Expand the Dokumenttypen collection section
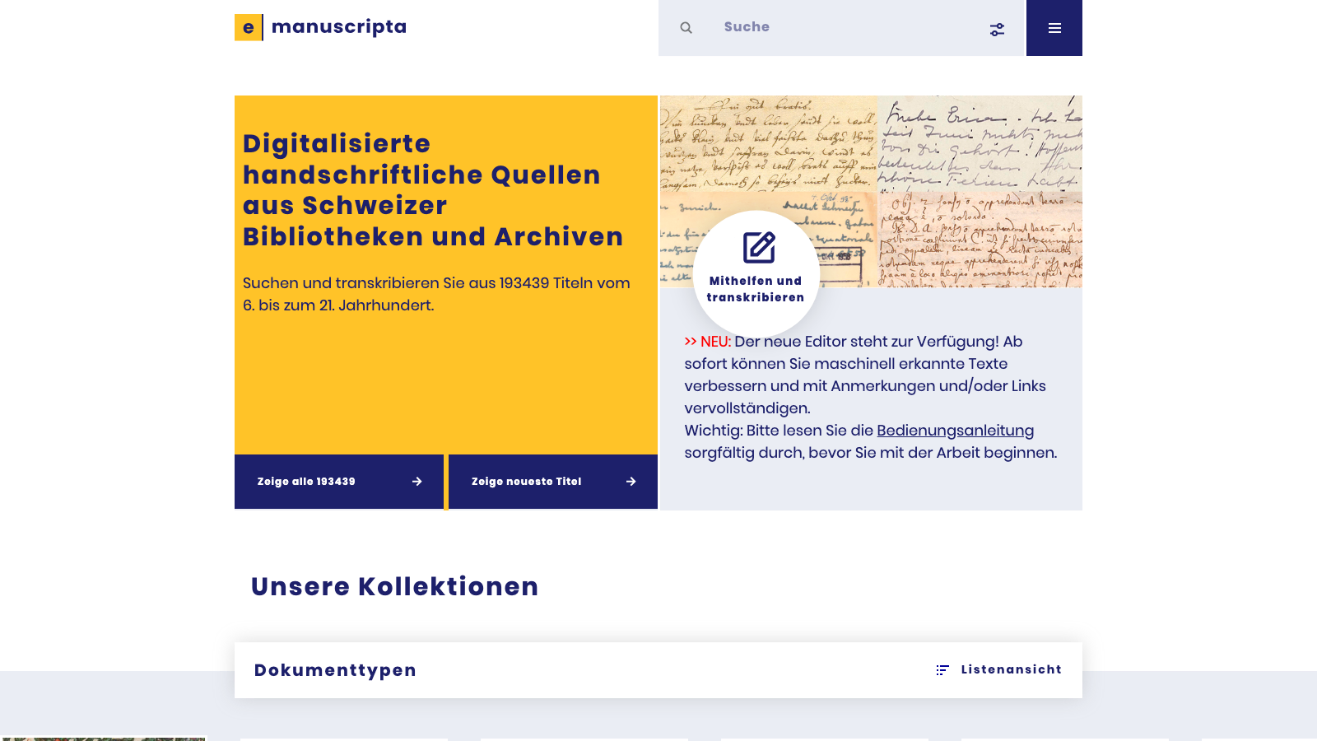Viewport: 1317px width, 741px height. 334,669
